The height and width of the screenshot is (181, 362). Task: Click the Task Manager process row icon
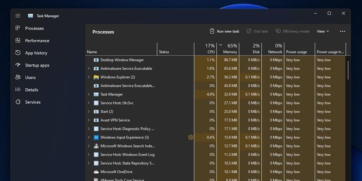[x=96, y=95]
